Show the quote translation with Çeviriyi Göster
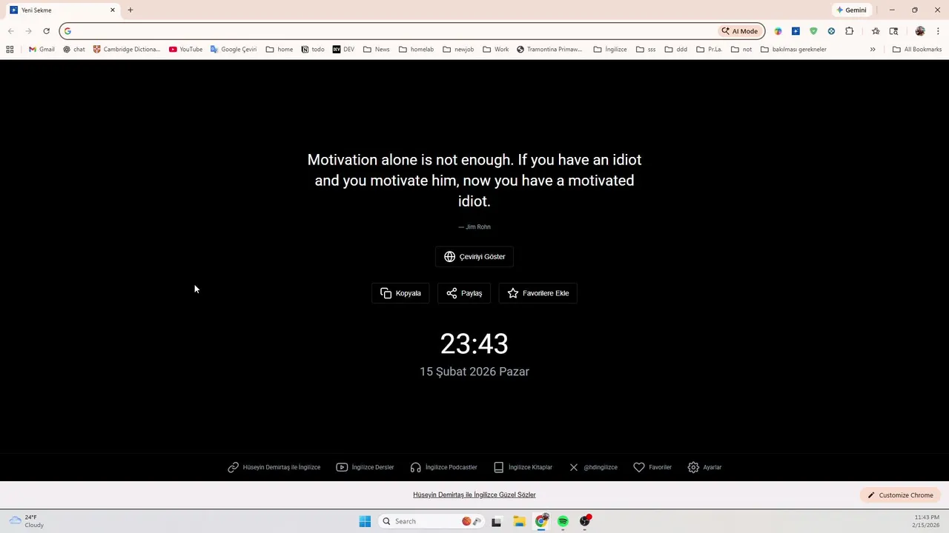The image size is (949, 533). (x=474, y=257)
